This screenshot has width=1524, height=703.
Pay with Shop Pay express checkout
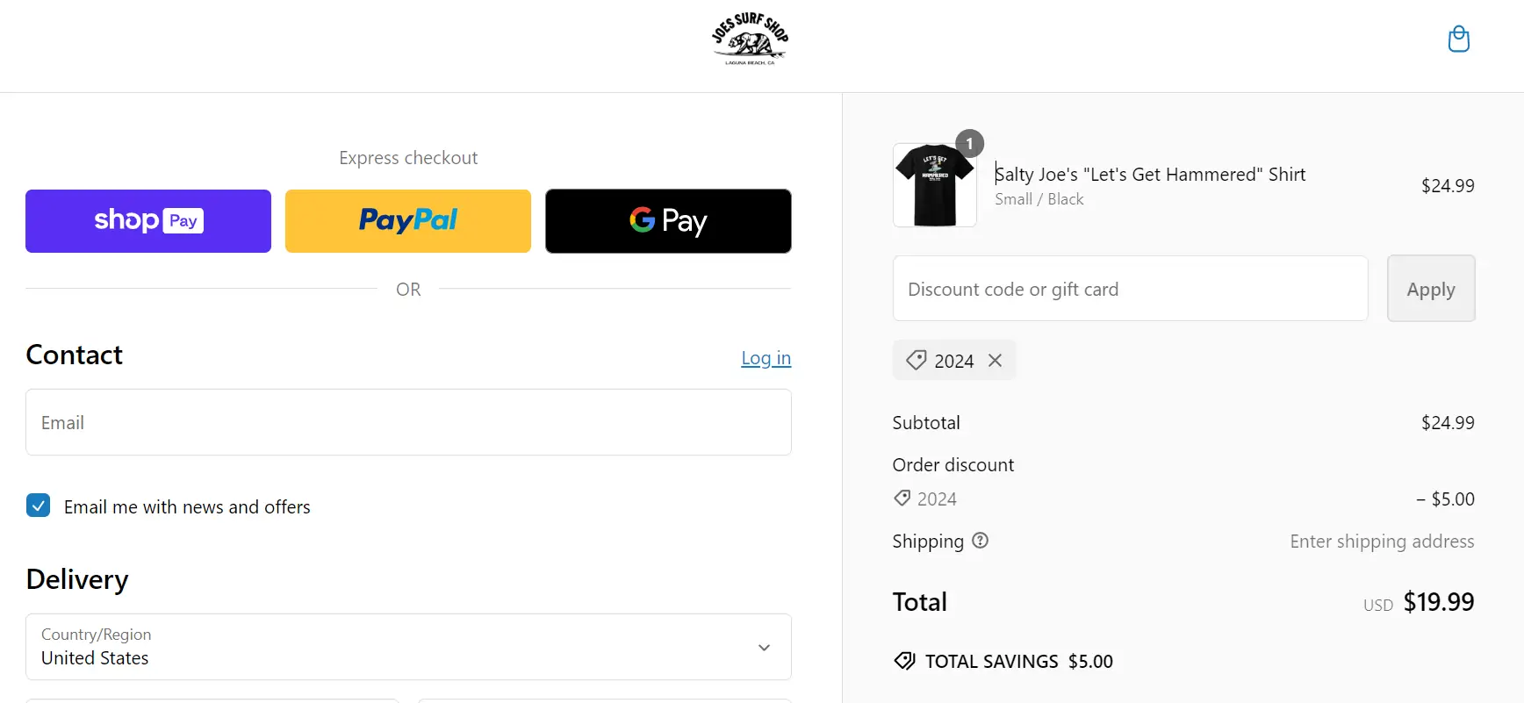point(148,221)
